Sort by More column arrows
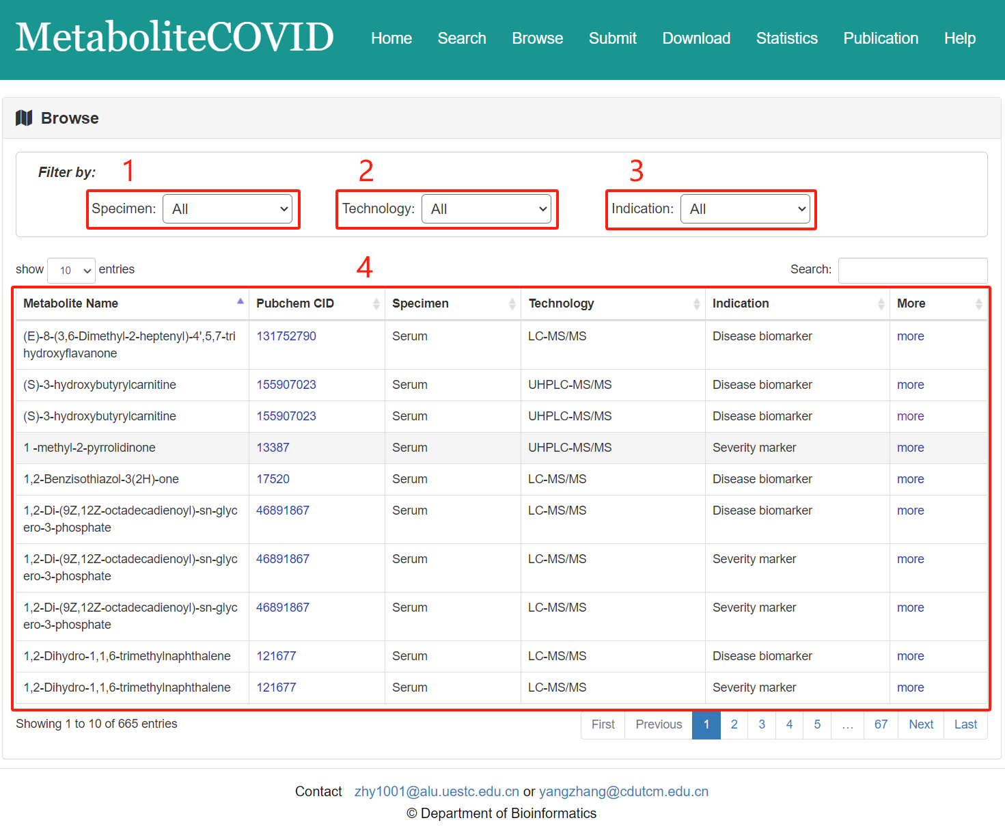Screen dimensions: 1005x829 978,303
